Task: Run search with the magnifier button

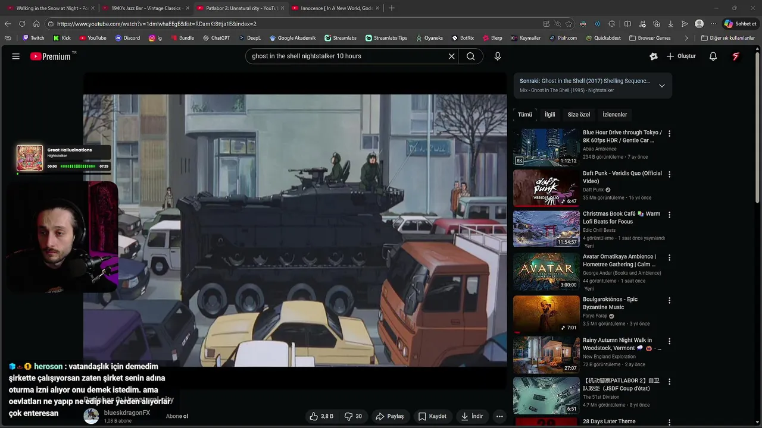Action: [471, 56]
